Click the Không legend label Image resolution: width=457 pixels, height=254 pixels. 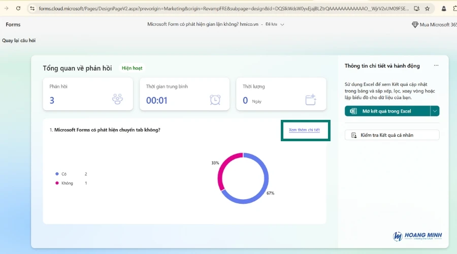pyautogui.click(x=67, y=183)
